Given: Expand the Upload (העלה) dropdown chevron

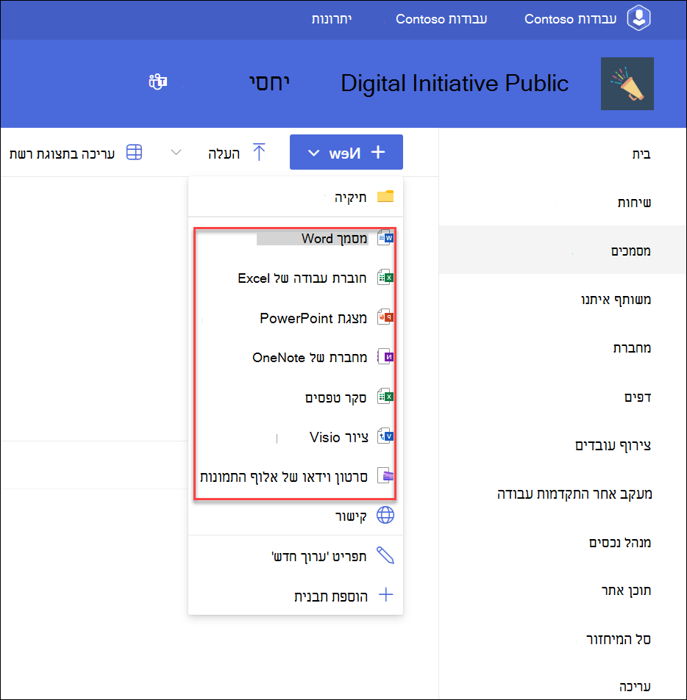Looking at the screenshot, I should click(176, 153).
